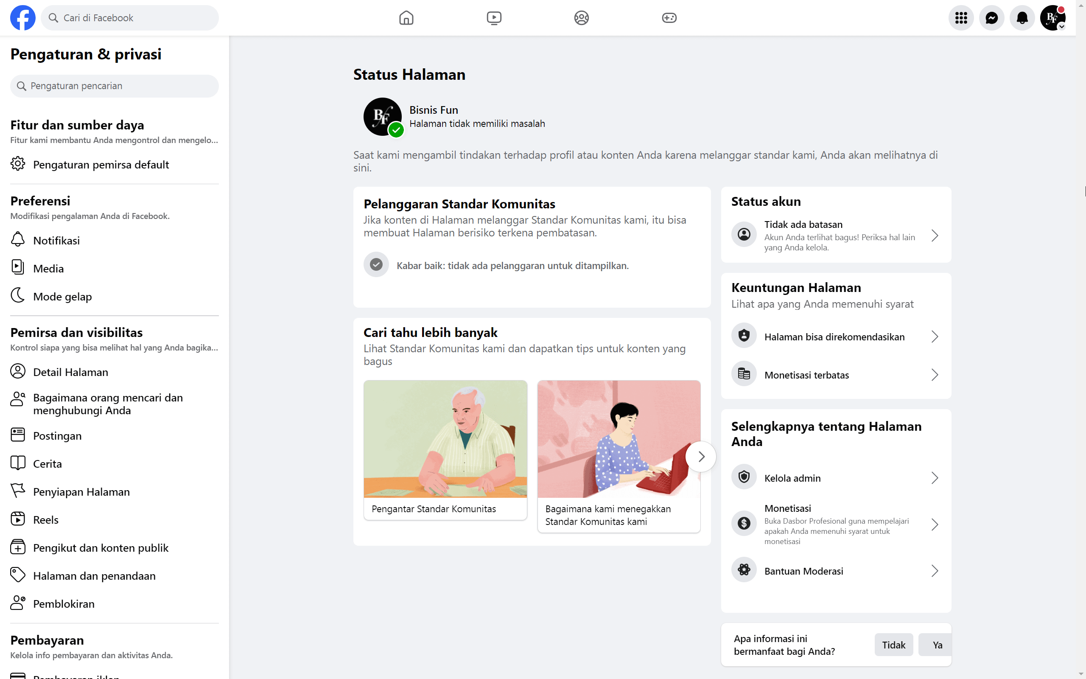Open the Video (Watch) icon

click(494, 17)
